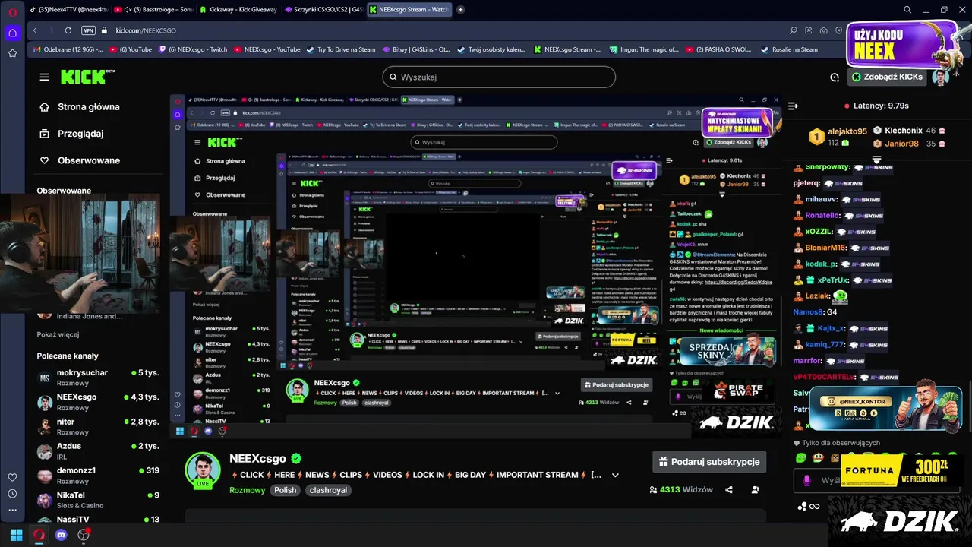Open Obserwowane in Kick sidebar
Viewport: 972px width, 547px height.
(80, 160)
